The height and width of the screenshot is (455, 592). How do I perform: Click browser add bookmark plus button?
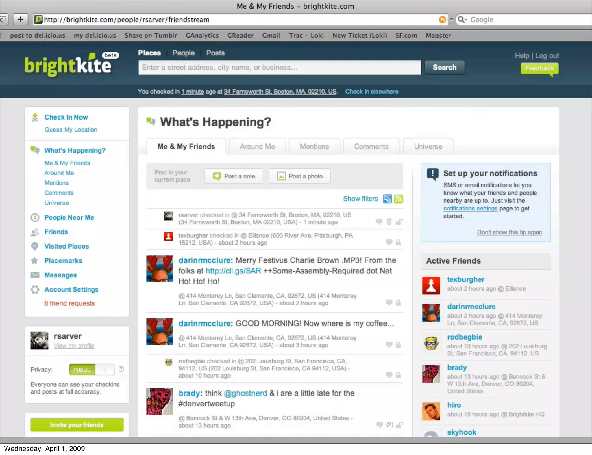(20, 19)
